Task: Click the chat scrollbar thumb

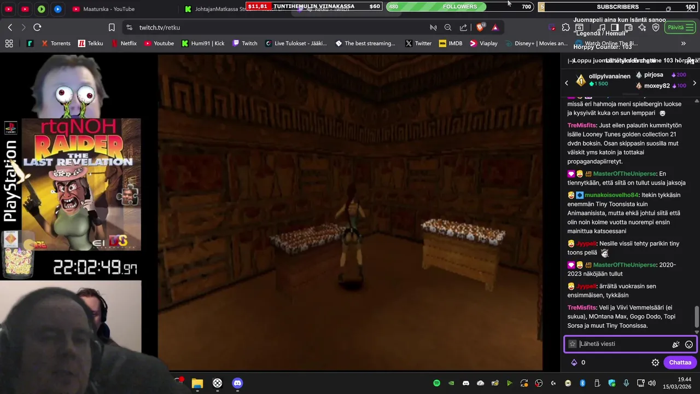Action: [x=697, y=316]
